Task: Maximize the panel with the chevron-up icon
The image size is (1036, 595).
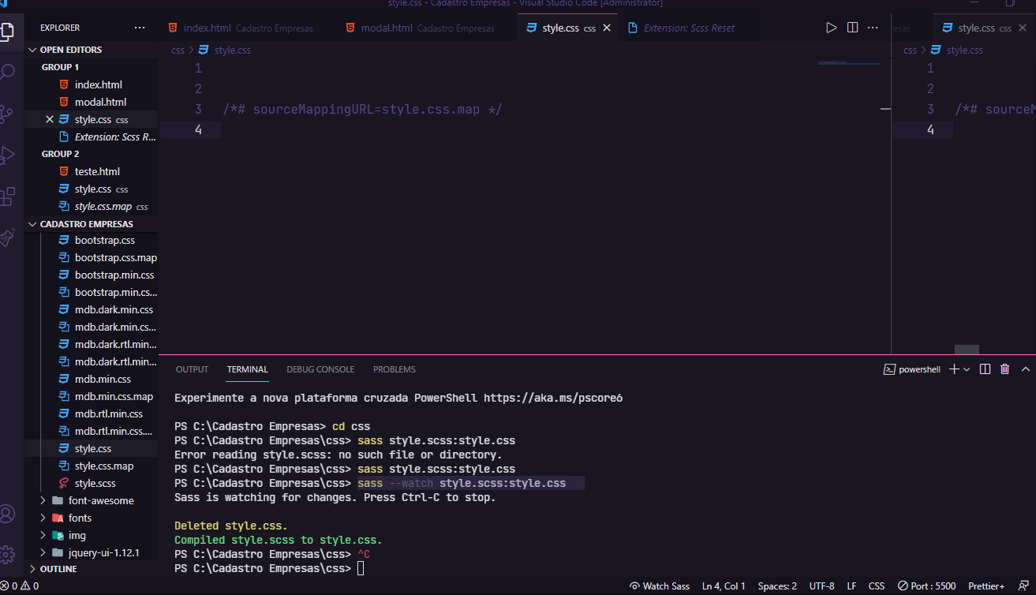Action: pyautogui.click(x=1026, y=369)
